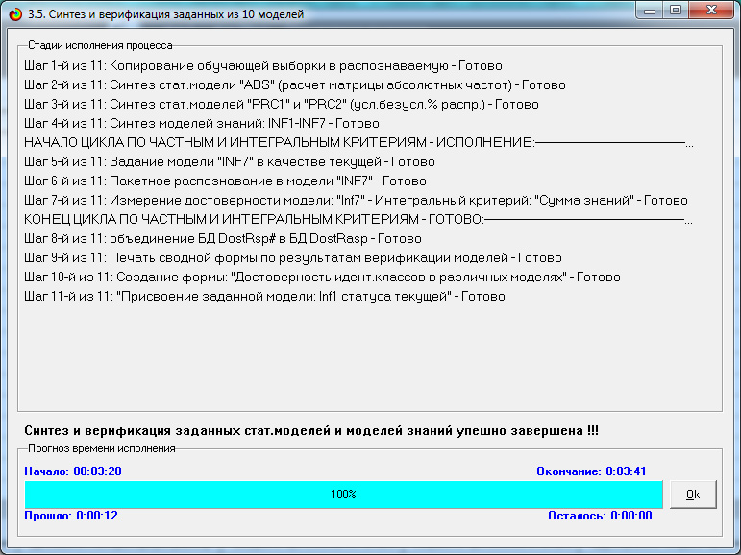Click the "Начало: 00:03:28" start time label

click(73, 471)
